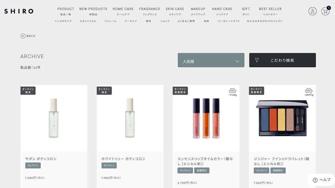Click the 3,735円 price text
The image size is (335, 188).
tap(187, 183)
